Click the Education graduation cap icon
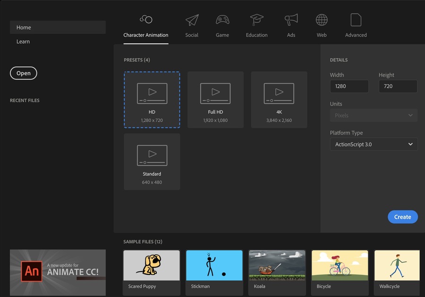Image resolution: width=425 pixels, height=297 pixels. tap(256, 20)
